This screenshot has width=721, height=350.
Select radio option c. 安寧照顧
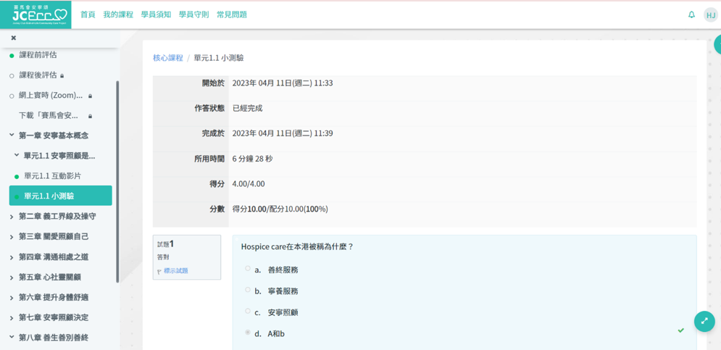248,312
